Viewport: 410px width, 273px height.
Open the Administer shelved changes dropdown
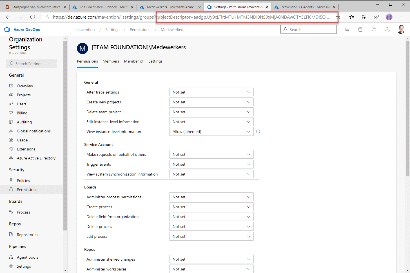pyautogui.click(x=211, y=259)
